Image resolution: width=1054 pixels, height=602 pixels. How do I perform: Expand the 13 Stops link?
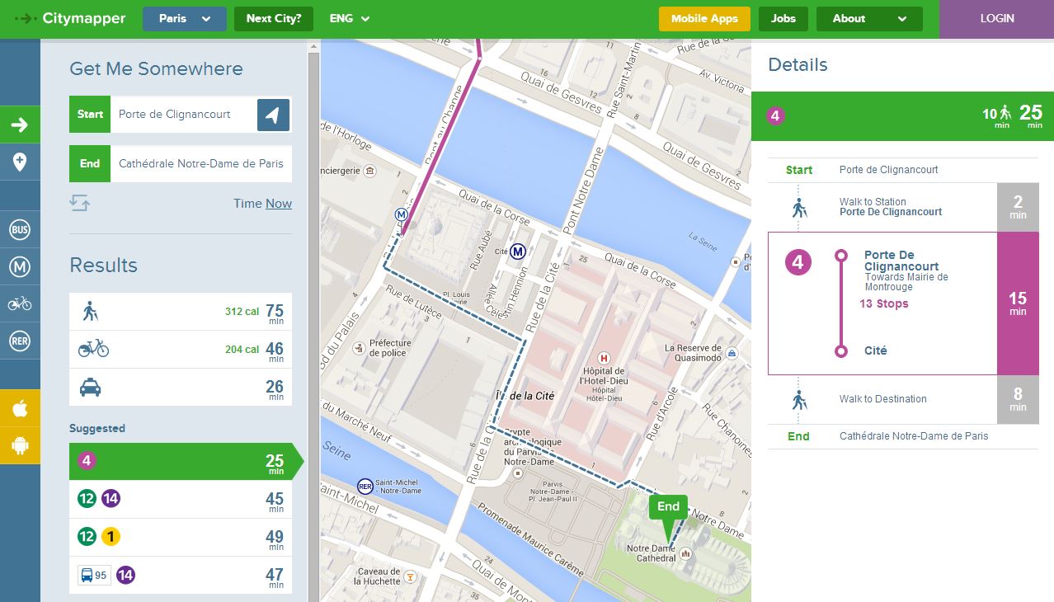pos(883,303)
